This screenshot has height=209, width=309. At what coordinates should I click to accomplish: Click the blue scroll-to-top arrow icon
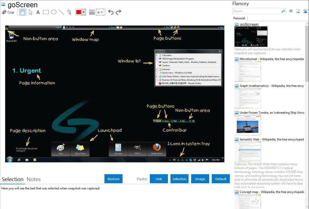tap(305, 11)
